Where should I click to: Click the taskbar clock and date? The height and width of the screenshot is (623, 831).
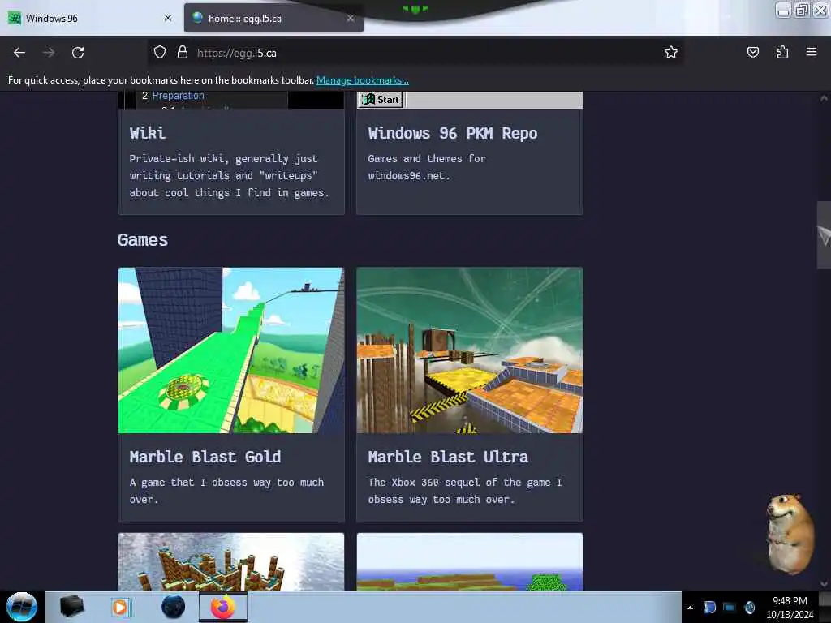790,608
